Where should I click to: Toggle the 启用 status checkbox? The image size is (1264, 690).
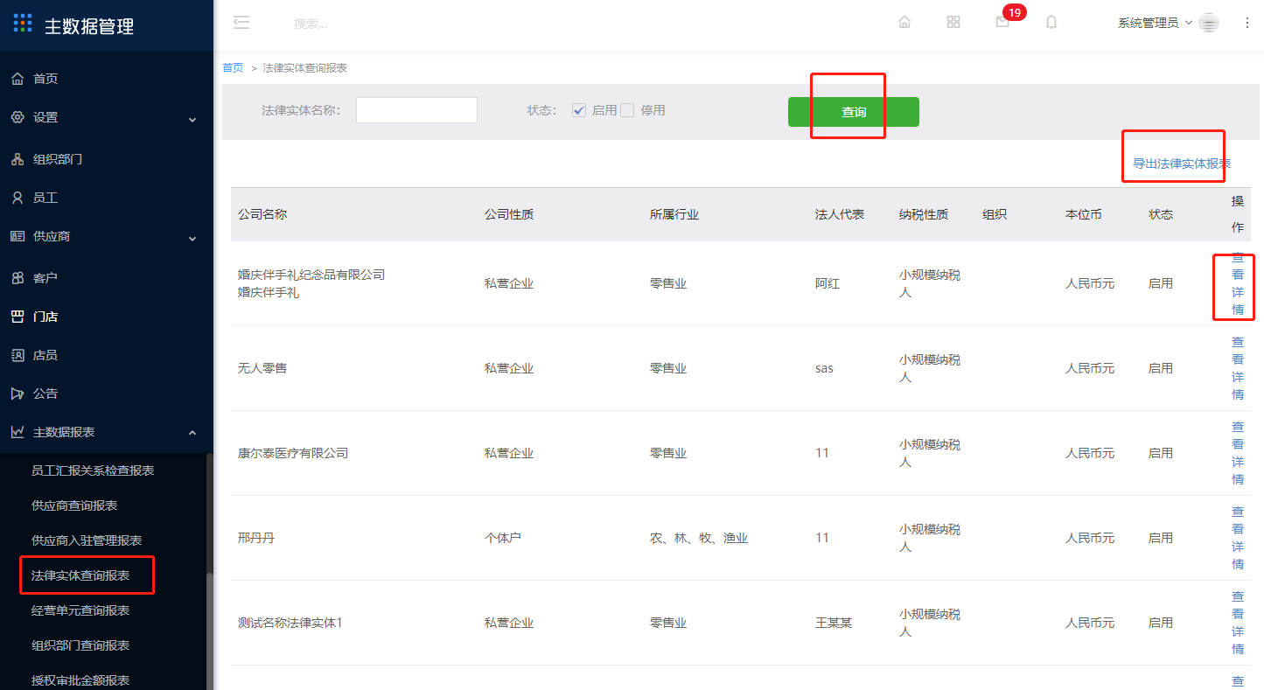coord(578,110)
